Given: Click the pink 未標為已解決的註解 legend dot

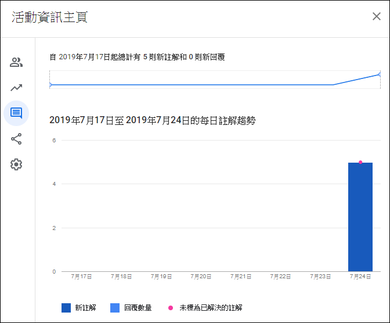Looking at the screenshot, I should (171, 308).
